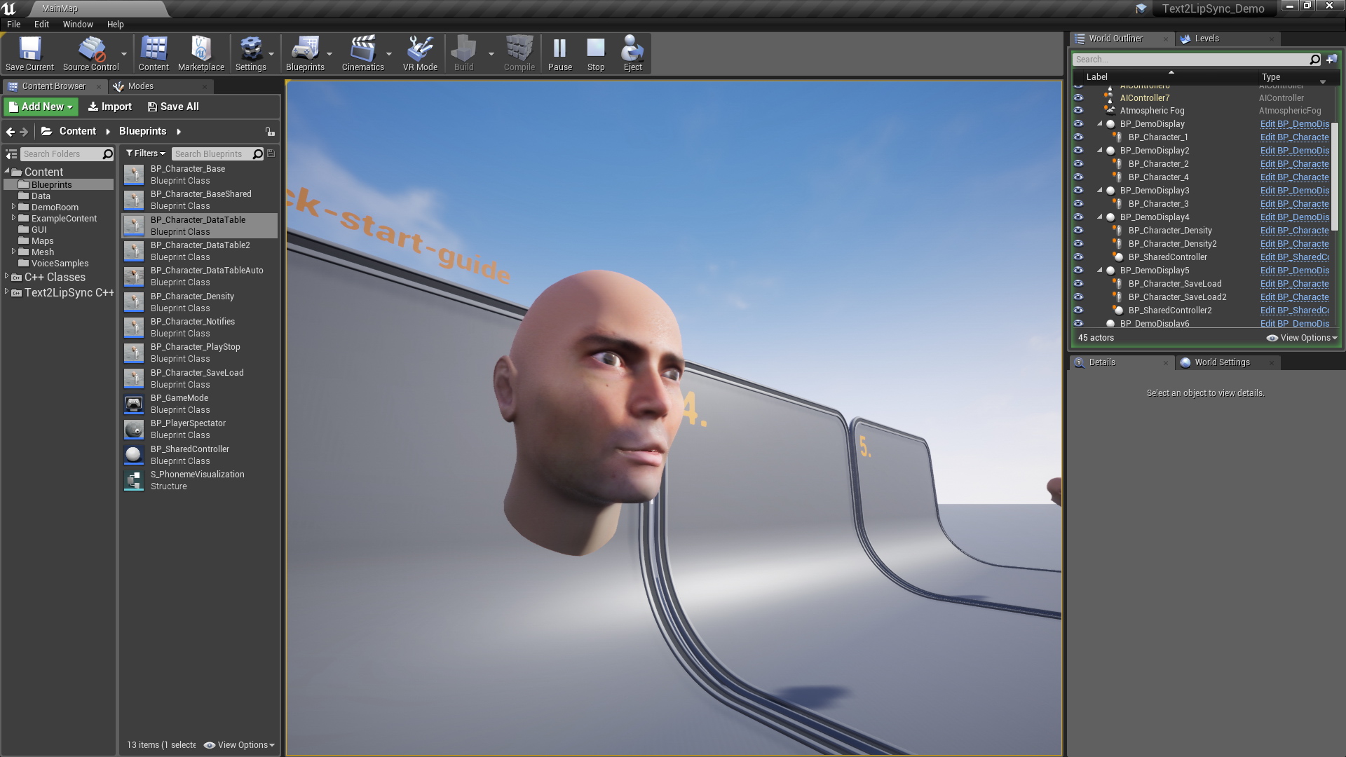Open the Window menu in menu bar
The image size is (1346, 757).
coord(78,24)
